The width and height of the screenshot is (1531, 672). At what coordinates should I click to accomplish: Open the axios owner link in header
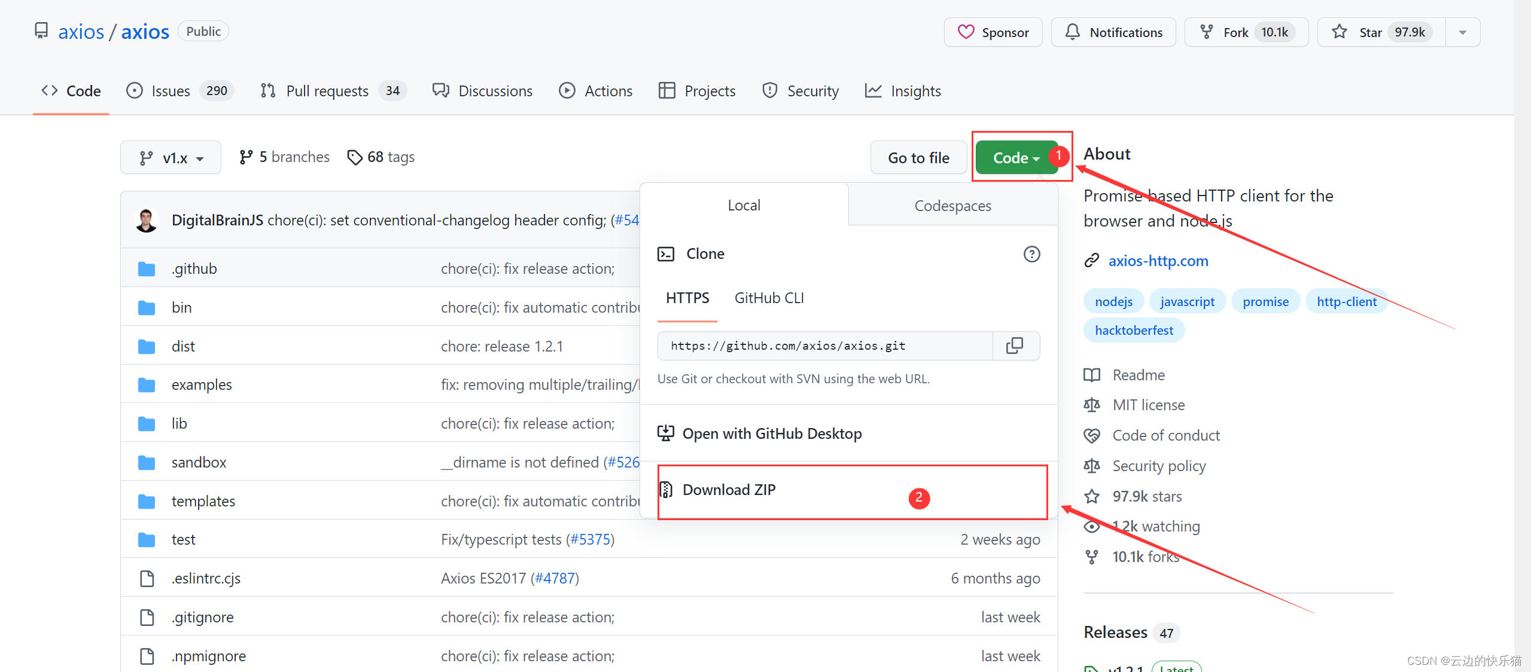tap(81, 31)
